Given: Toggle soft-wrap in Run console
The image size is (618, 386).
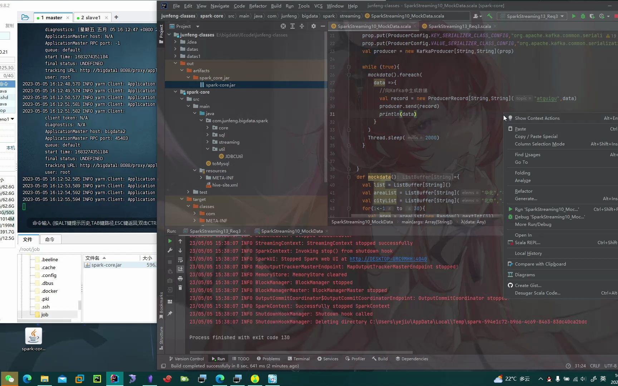Looking at the screenshot, I should [180, 260].
